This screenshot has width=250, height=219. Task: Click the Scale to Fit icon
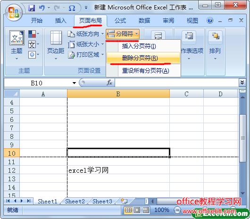(158, 35)
